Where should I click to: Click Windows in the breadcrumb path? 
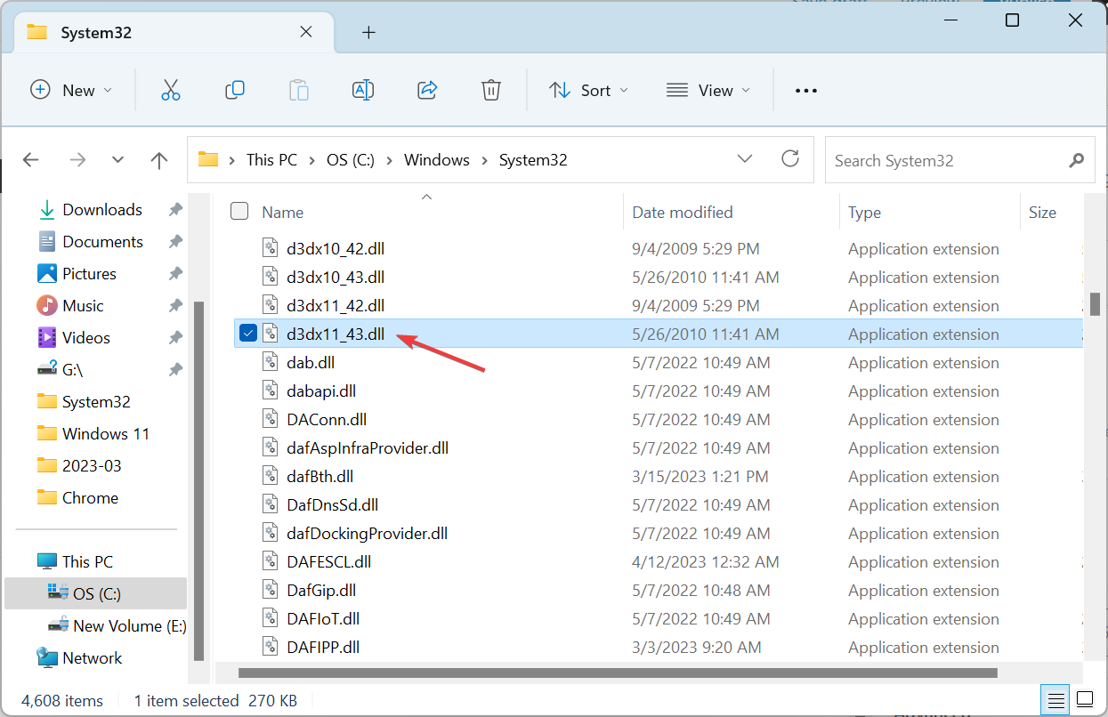[x=436, y=160]
